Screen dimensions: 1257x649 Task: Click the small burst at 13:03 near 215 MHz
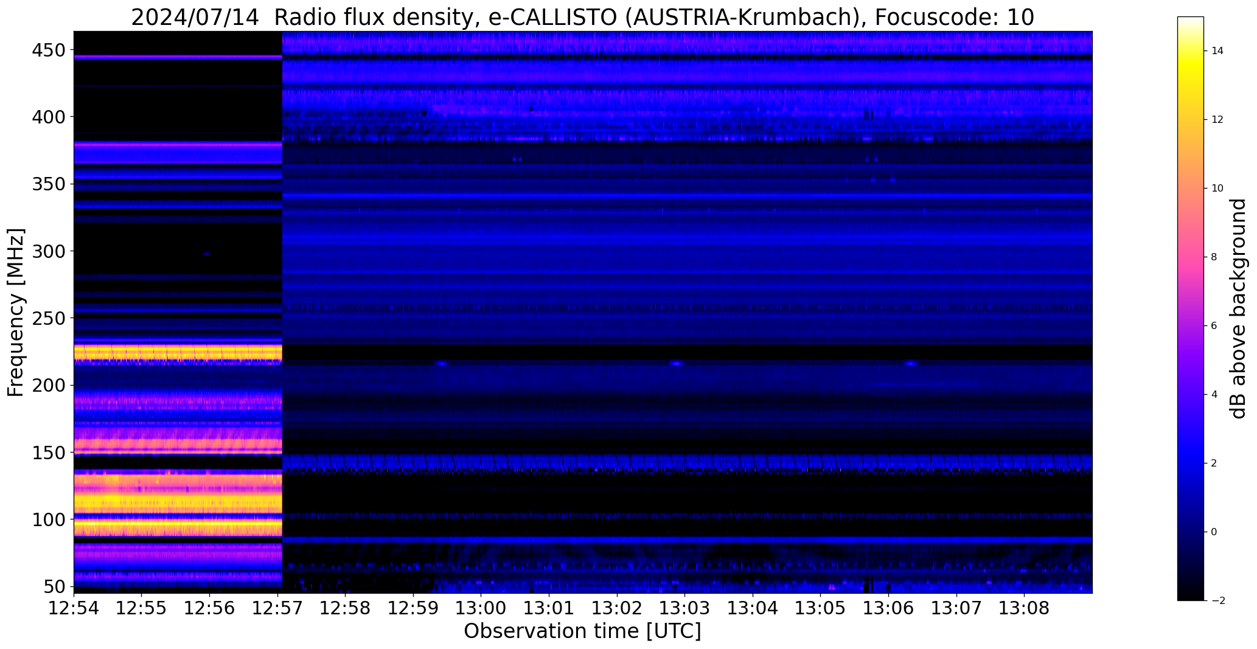[x=677, y=364]
